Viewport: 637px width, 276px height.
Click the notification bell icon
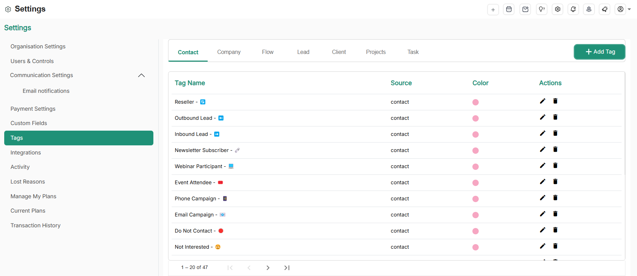point(573,9)
